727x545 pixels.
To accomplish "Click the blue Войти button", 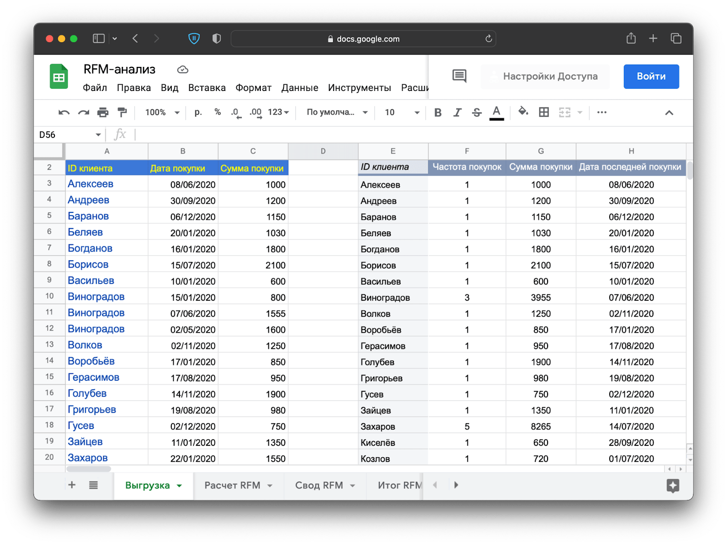I will 651,76.
